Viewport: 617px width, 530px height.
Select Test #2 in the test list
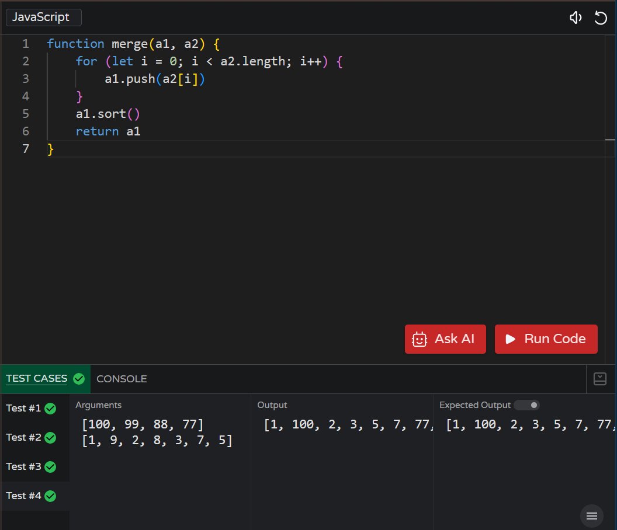tap(23, 437)
